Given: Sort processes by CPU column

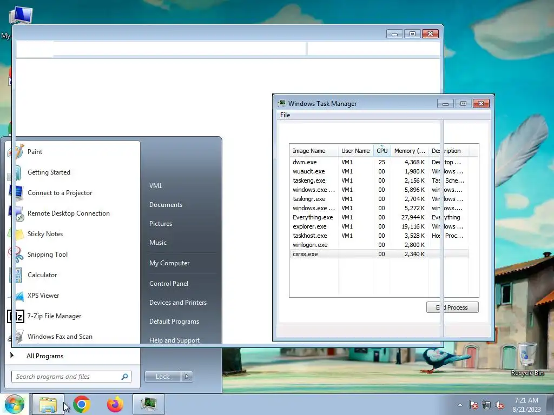Looking at the screenshot, I should (382, 151).
